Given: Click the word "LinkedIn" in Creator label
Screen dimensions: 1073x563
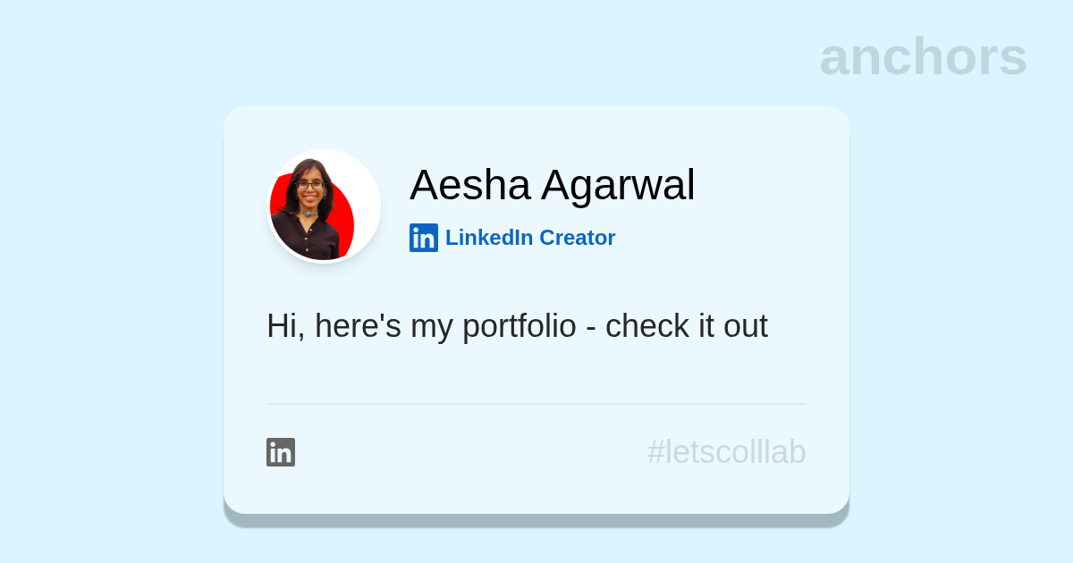Looking at the screenshot, I should (x=489, y=238).
